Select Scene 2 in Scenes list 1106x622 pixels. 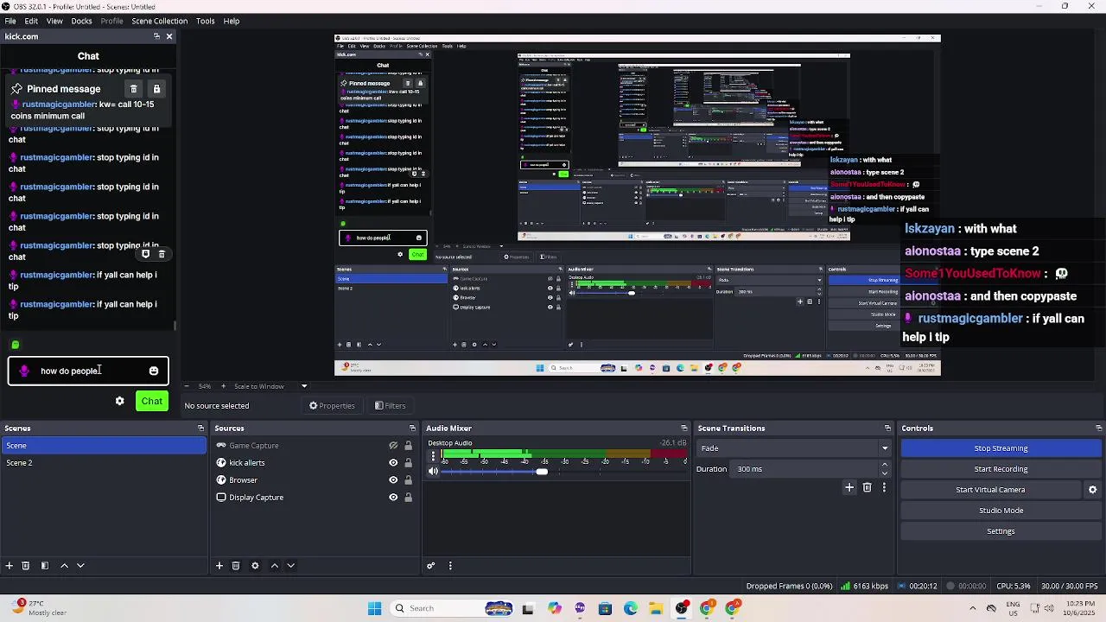[104, 463]
